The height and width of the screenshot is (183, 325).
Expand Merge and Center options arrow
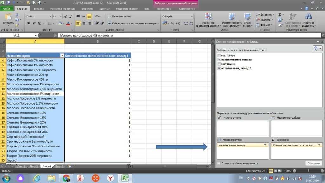158,24
